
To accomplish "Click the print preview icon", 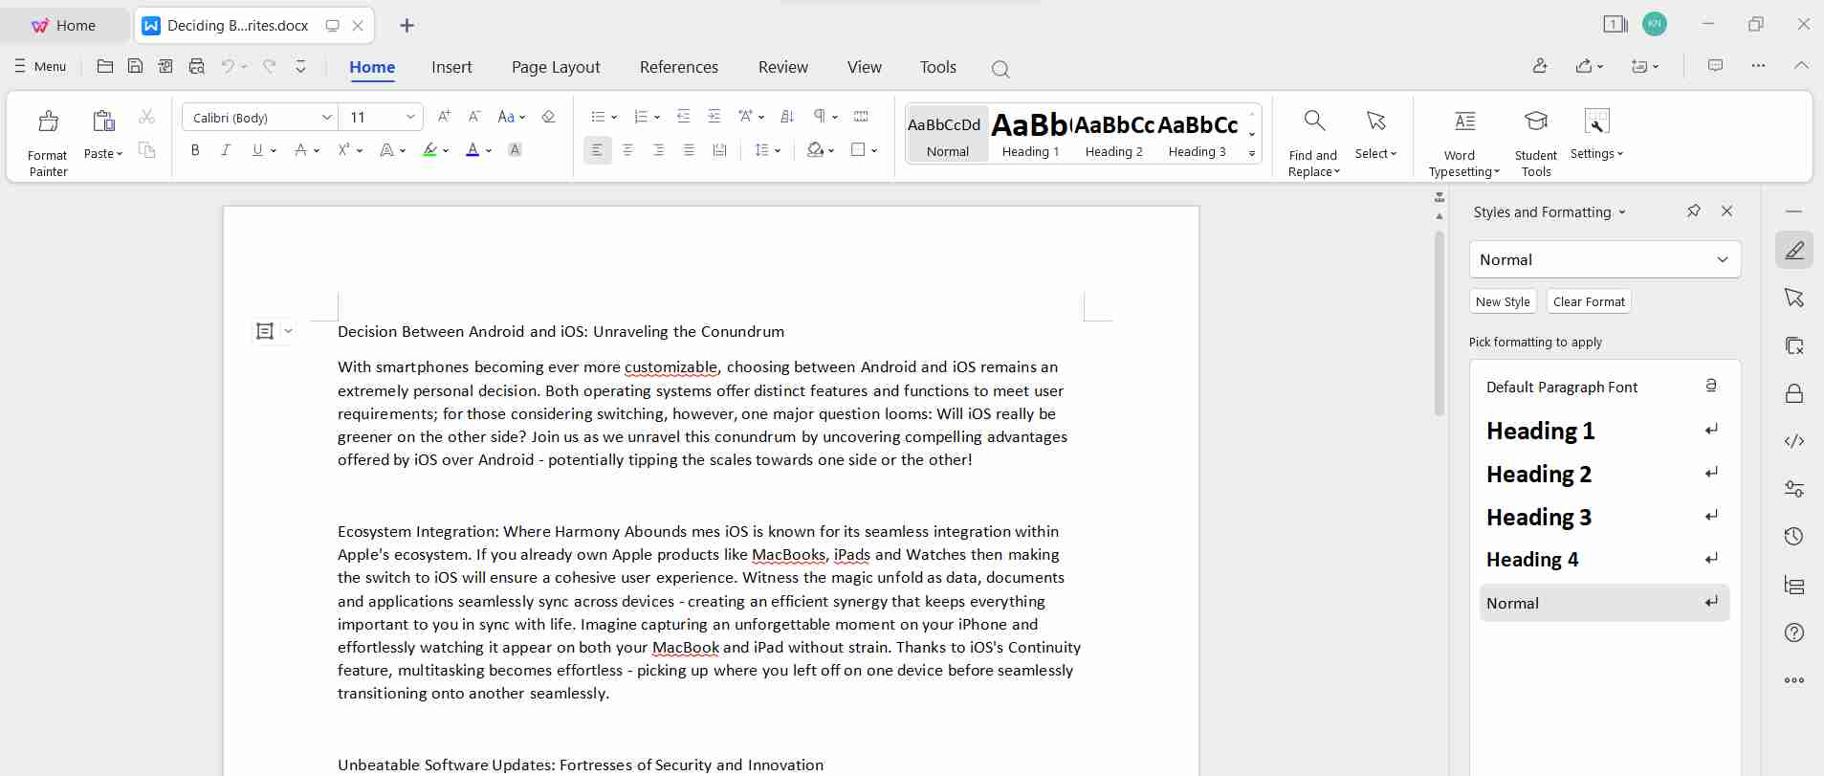I will pos(196,66).
